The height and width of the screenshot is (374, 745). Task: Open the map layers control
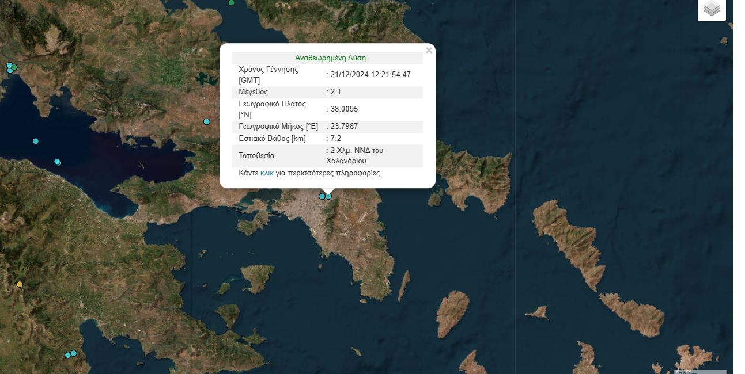click(x=712, y=9)
